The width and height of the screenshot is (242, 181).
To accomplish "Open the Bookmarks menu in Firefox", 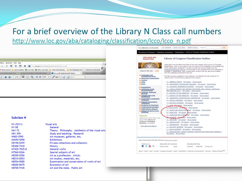I will click(9, 63).
